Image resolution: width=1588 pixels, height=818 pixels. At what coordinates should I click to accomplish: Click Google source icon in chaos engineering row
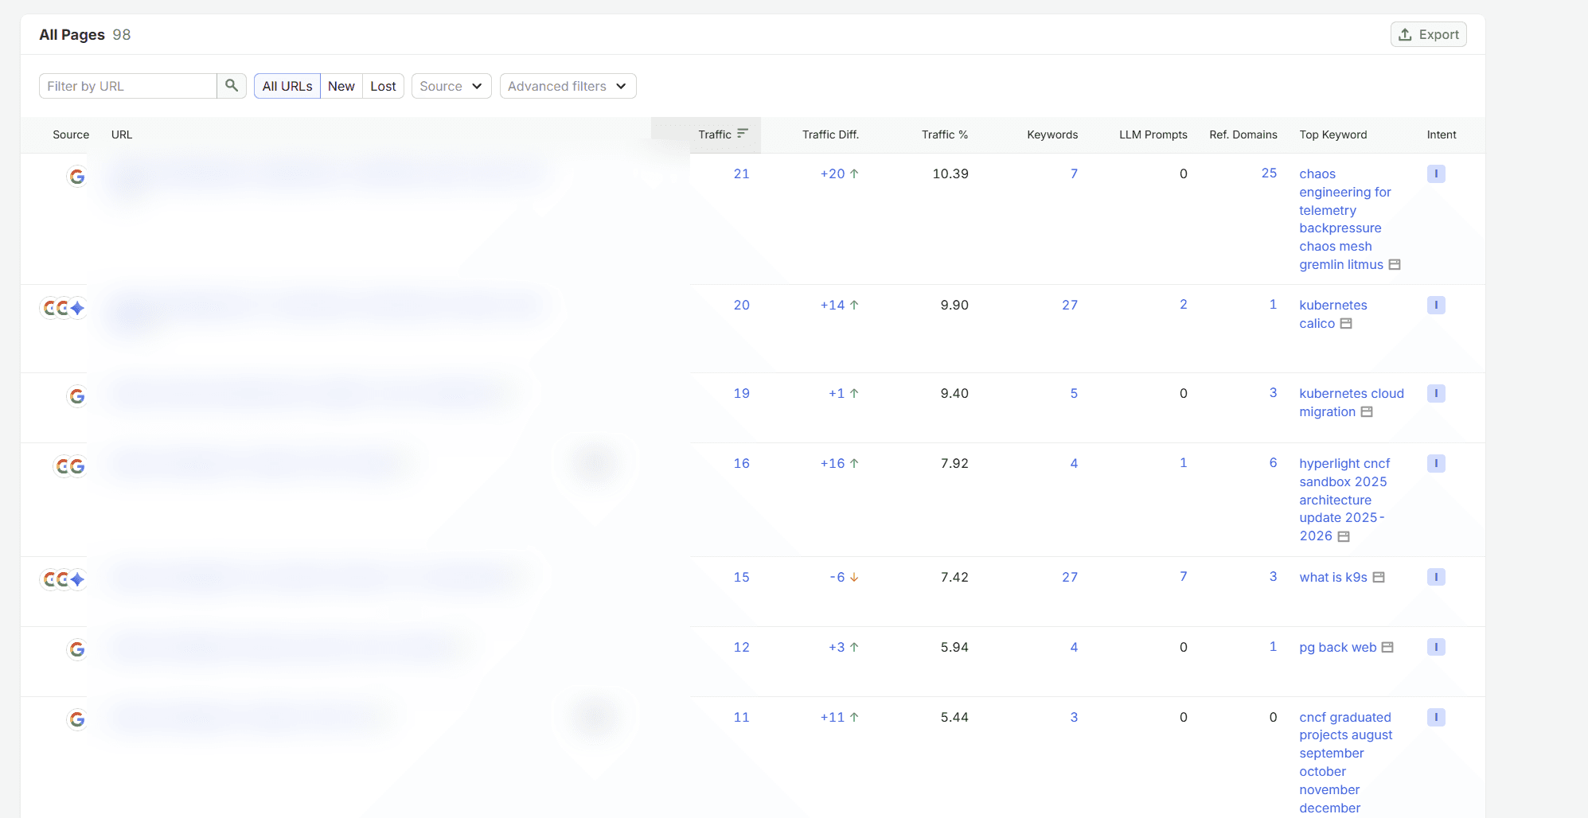(x=77, y=177)
